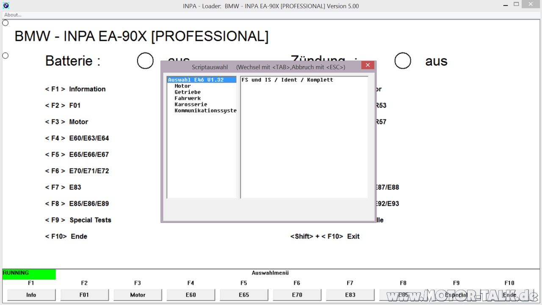Click the Batterie status indicator circle

pos(145,61)
